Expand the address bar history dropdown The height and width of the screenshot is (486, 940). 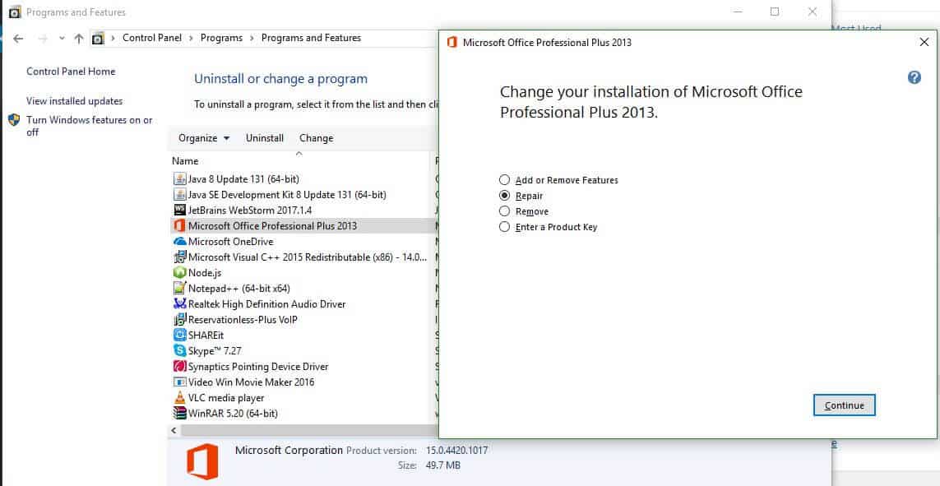62,38
